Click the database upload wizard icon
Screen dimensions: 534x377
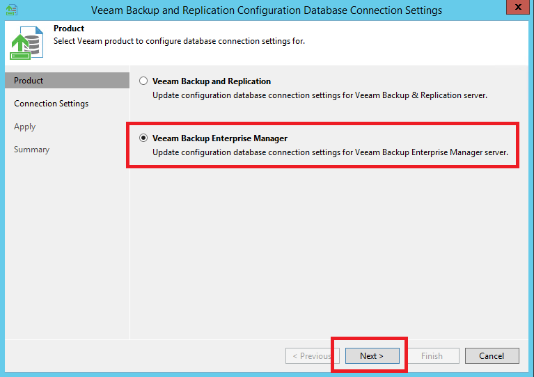[26, 42]
